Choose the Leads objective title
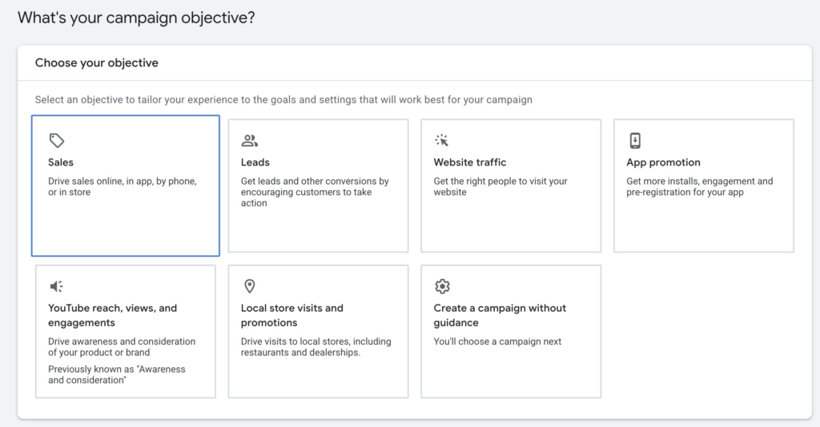 [x=255, y=162]
